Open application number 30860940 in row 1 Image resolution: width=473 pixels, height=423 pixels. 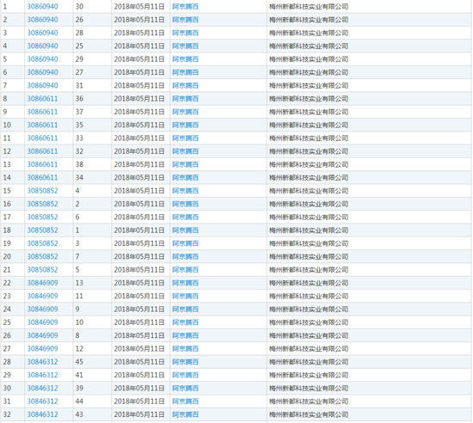(x=42, y=7)
